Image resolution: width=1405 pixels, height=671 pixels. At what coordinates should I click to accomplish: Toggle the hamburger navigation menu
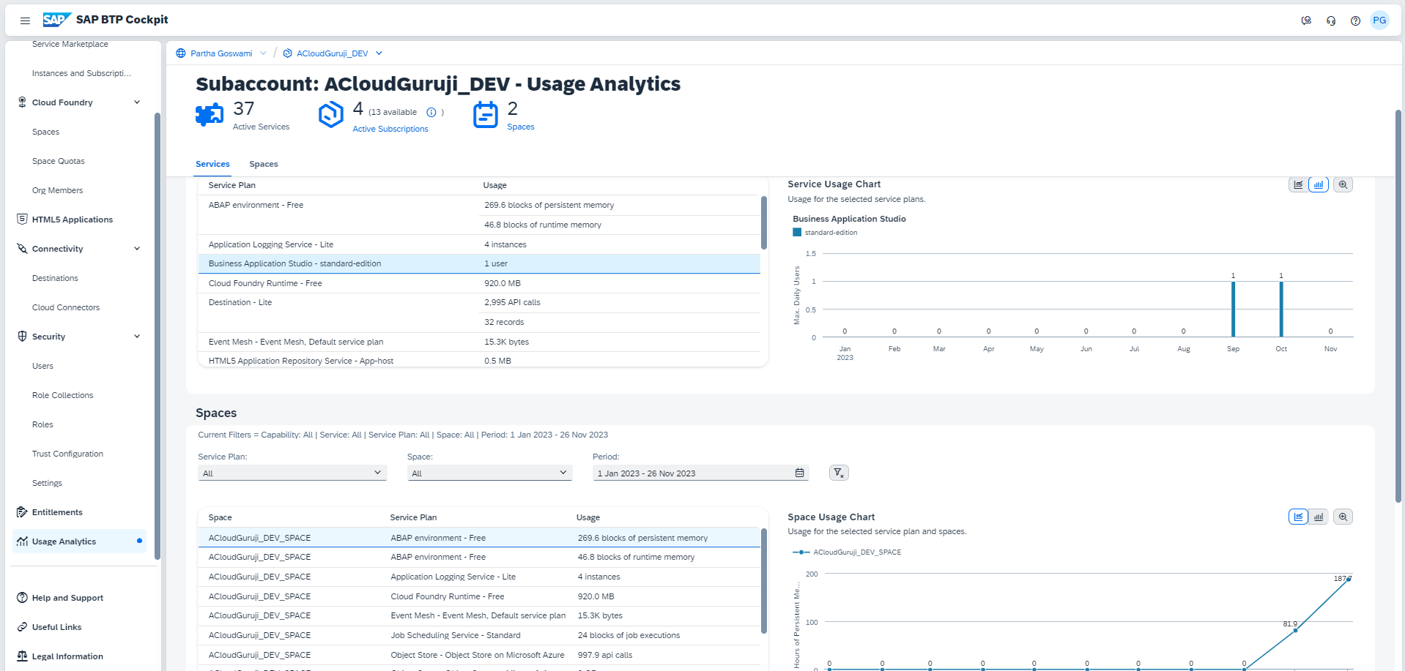tap(25, 20)
